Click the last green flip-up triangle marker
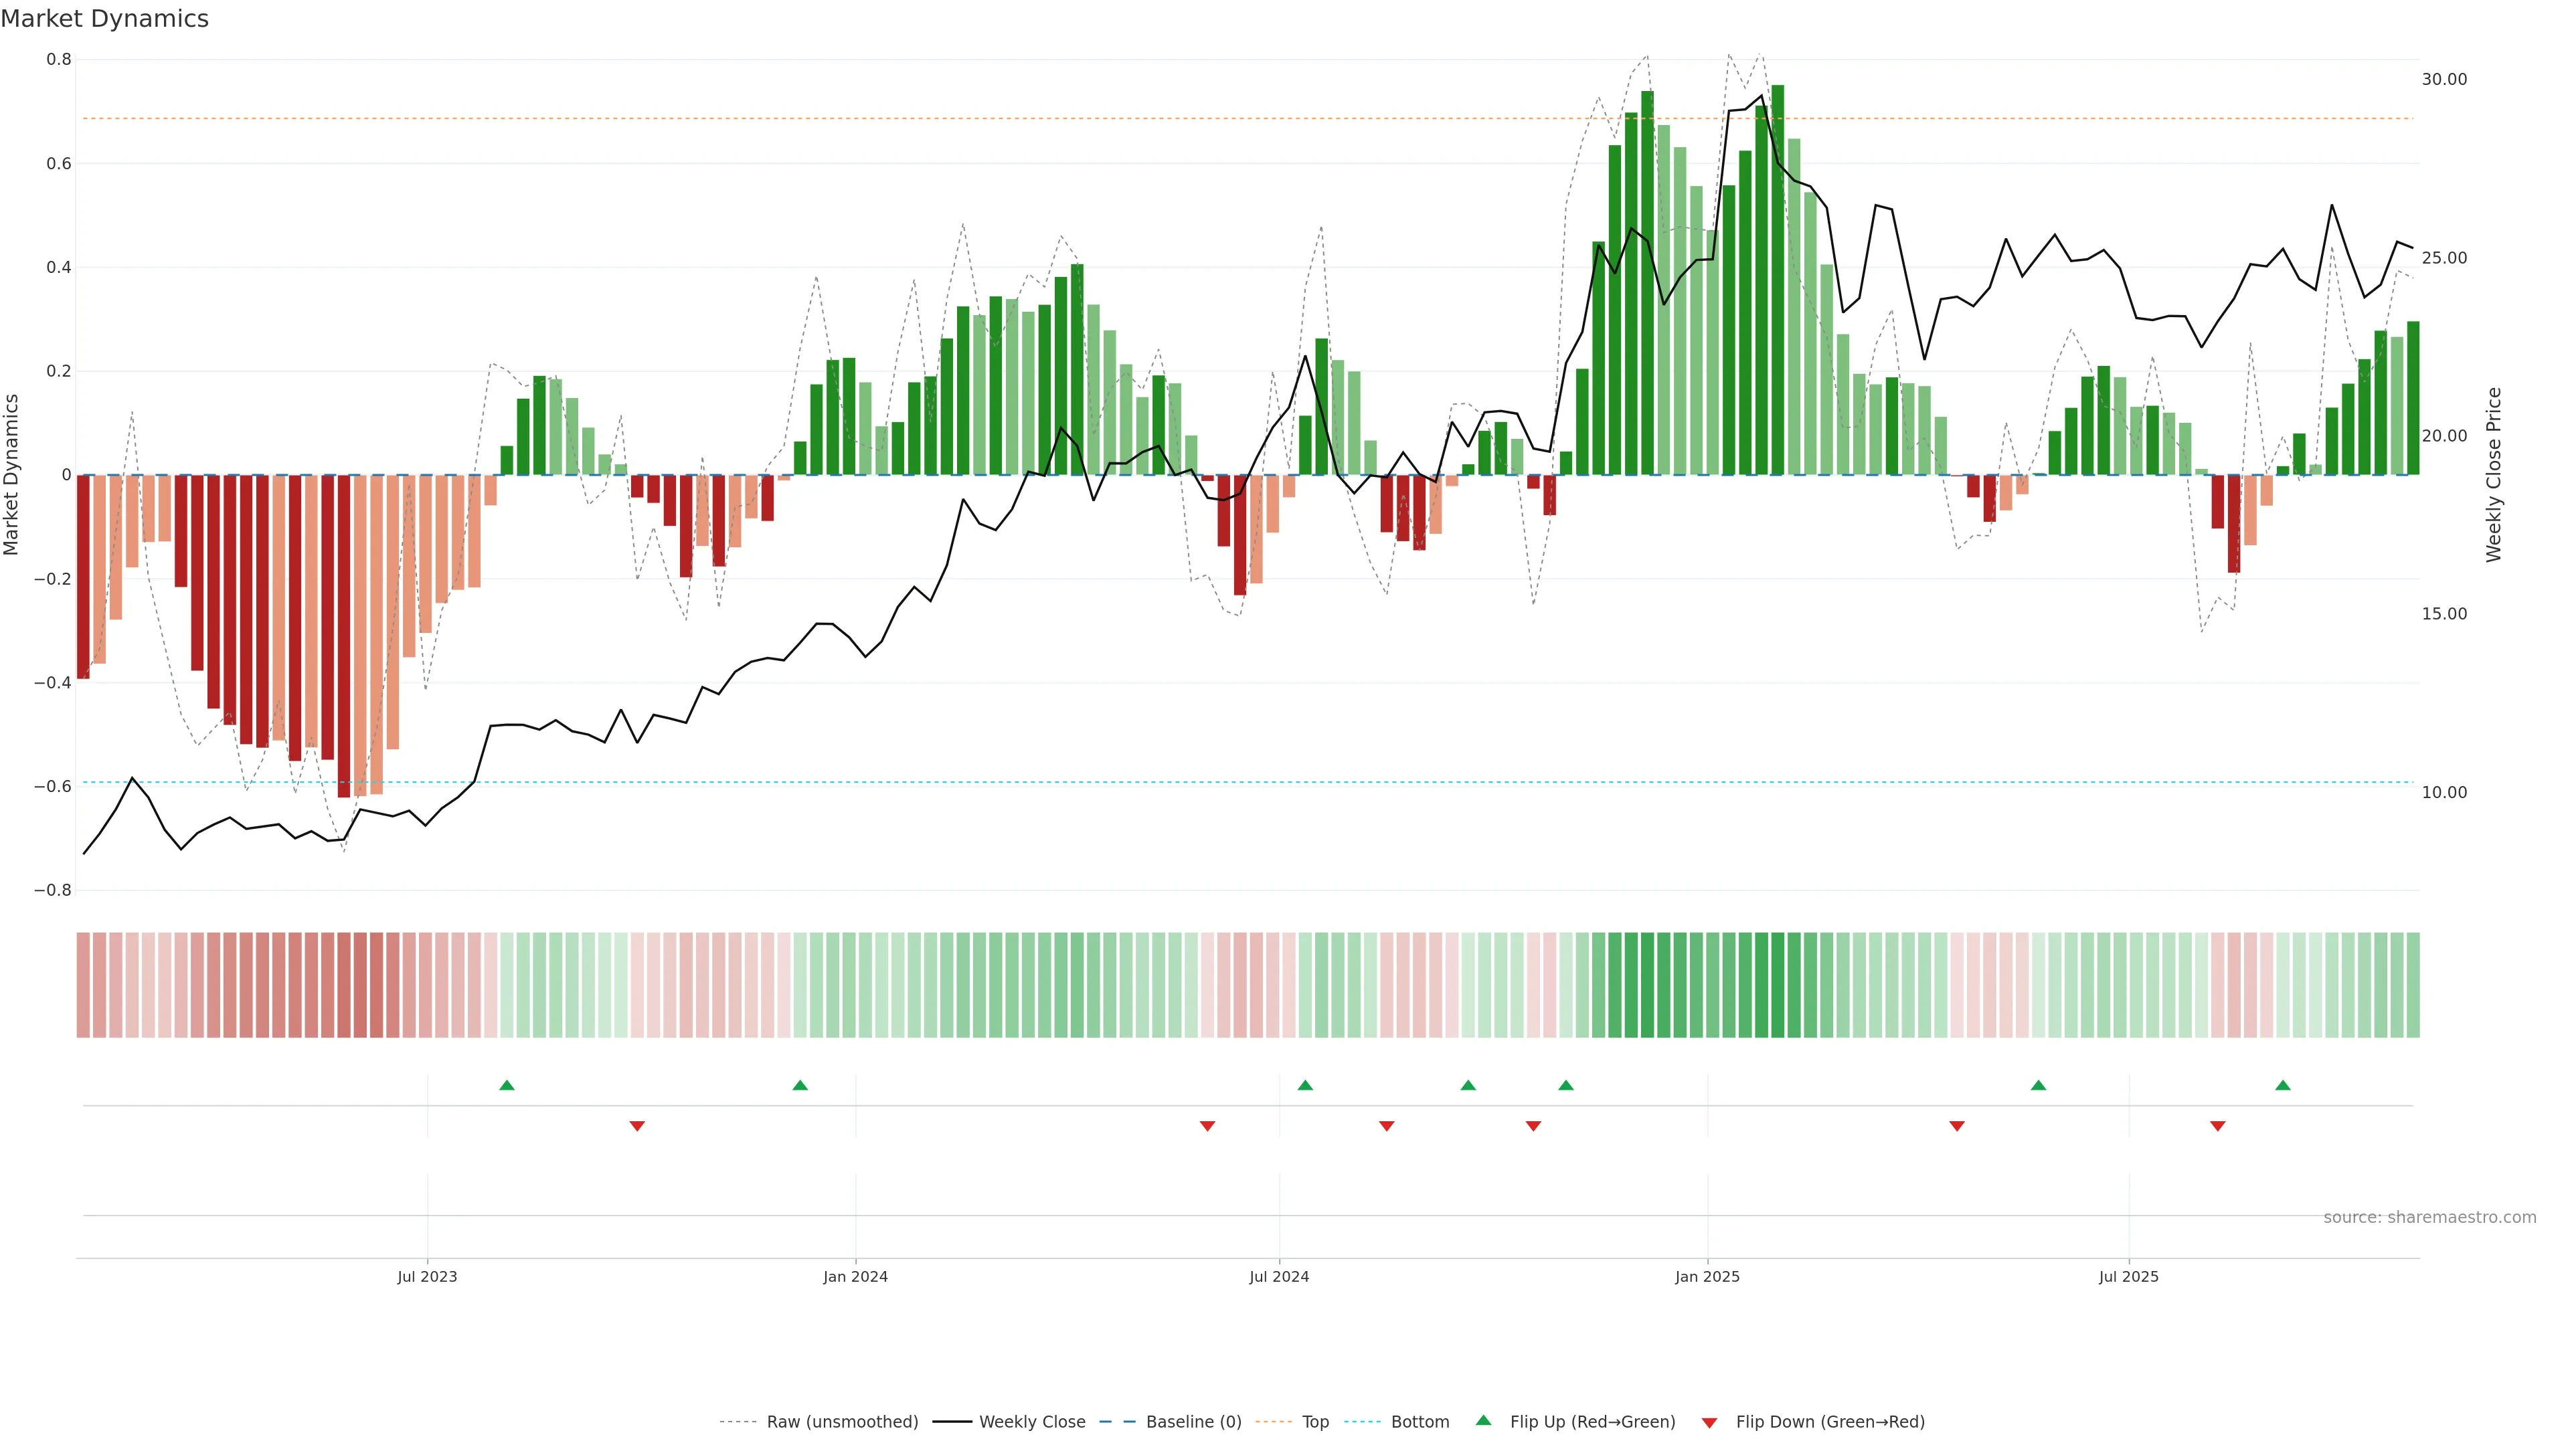The width and height of the screenshot is (2570, 1445). coord(2283,1085)
